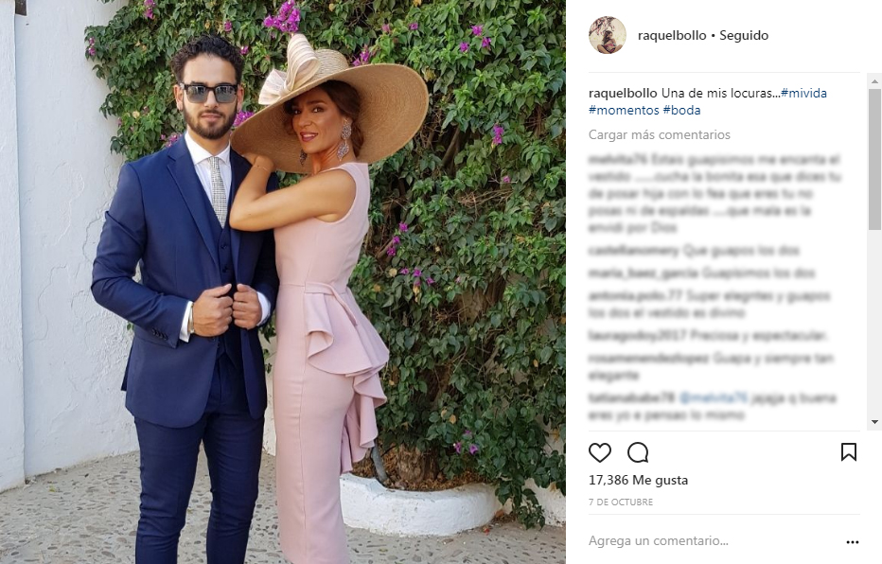882x564 pixels.
Task: Open raquelbollo username in the caption
Action: tap(623, 93)
